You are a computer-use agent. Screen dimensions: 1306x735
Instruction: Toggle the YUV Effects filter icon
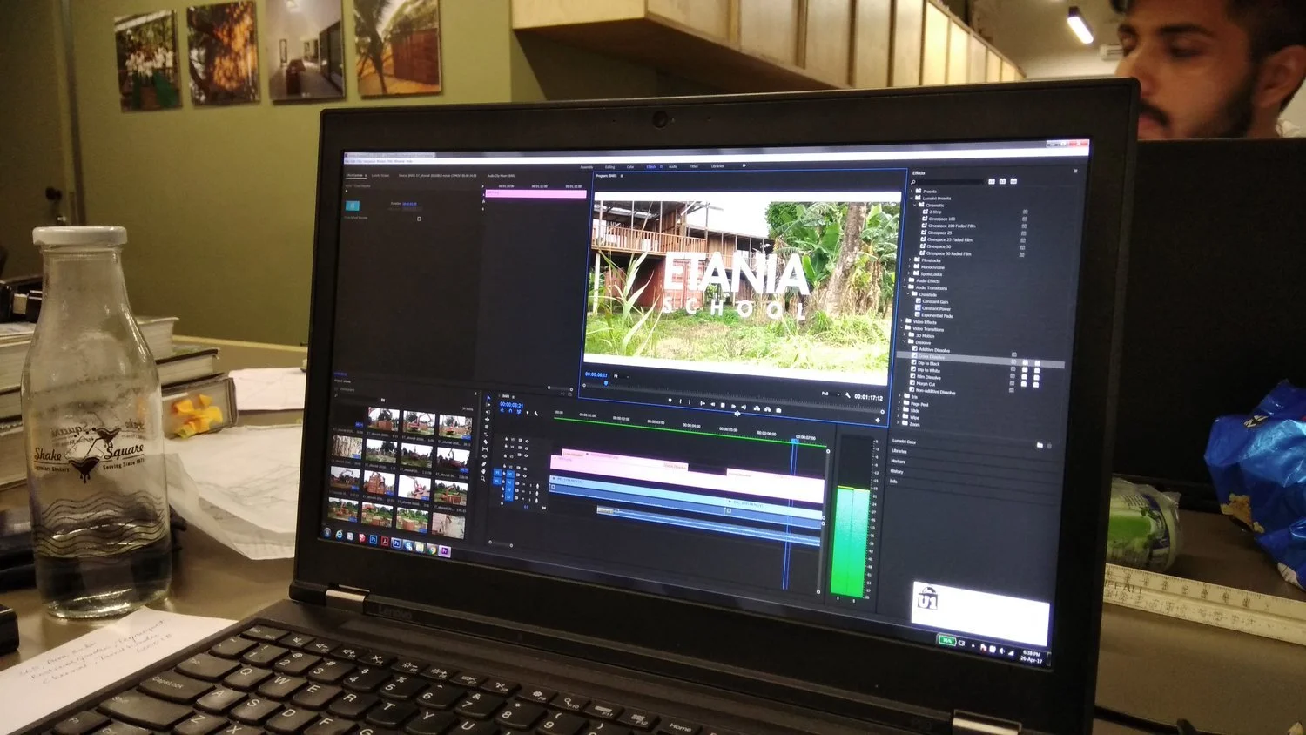point(1013,181)
